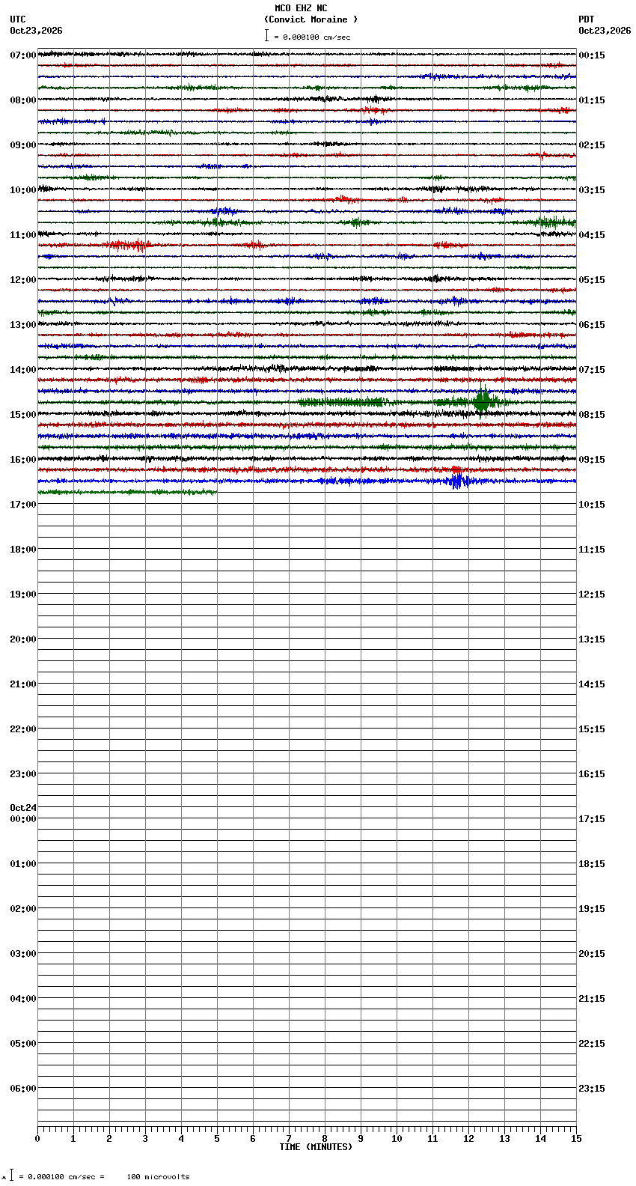
Task: Click the blue seismic event near 16:30 row
Action: [x=458, y=481]
